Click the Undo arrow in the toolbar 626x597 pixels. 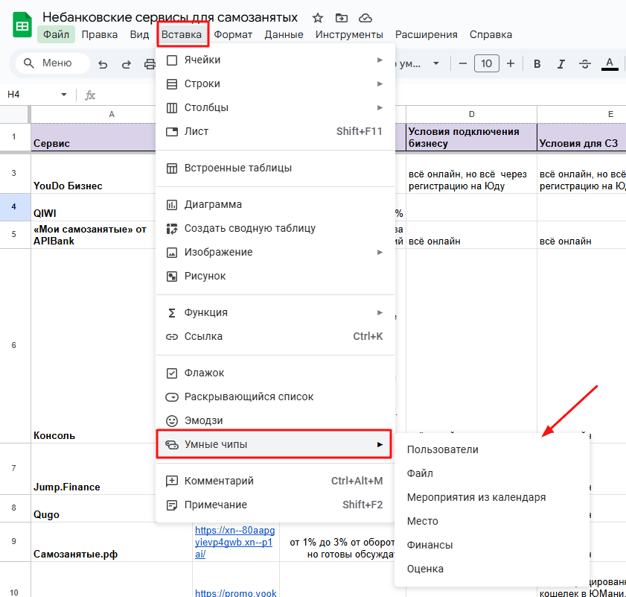point(103,64)
